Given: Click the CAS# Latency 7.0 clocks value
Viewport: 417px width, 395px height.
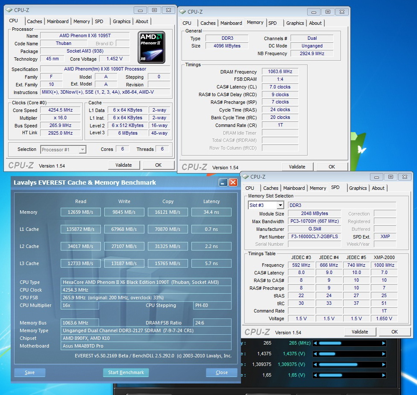Looking at the screenshot, I should (x=280, y=87).
